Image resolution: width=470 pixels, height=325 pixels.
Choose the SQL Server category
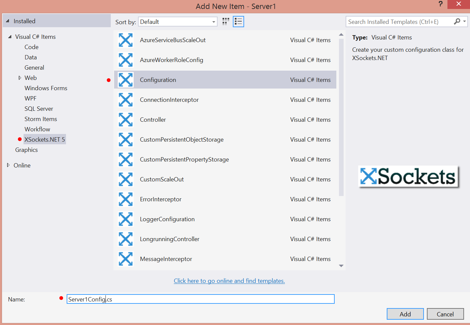coord(39,109)
